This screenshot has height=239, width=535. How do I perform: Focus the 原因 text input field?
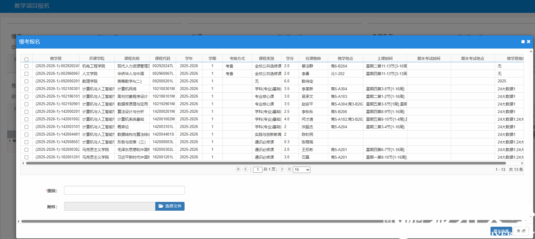click(x=124, y=190)
